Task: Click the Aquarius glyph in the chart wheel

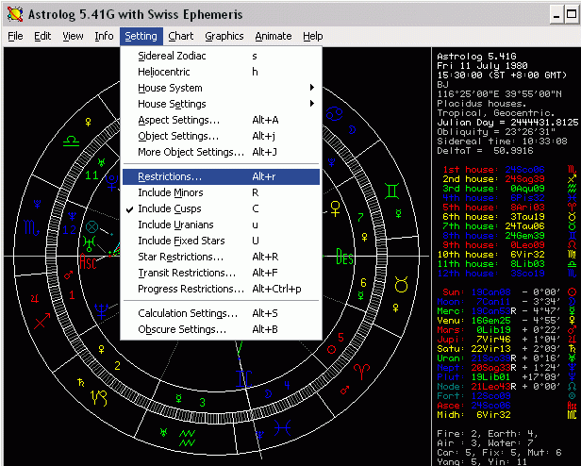Action: (187, 439)
